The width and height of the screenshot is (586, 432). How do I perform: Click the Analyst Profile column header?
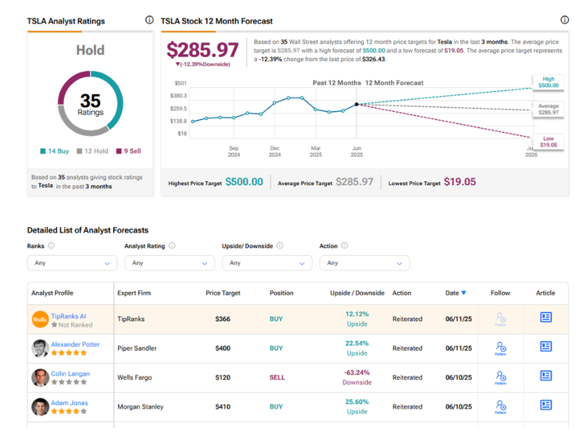click(52, 293)
